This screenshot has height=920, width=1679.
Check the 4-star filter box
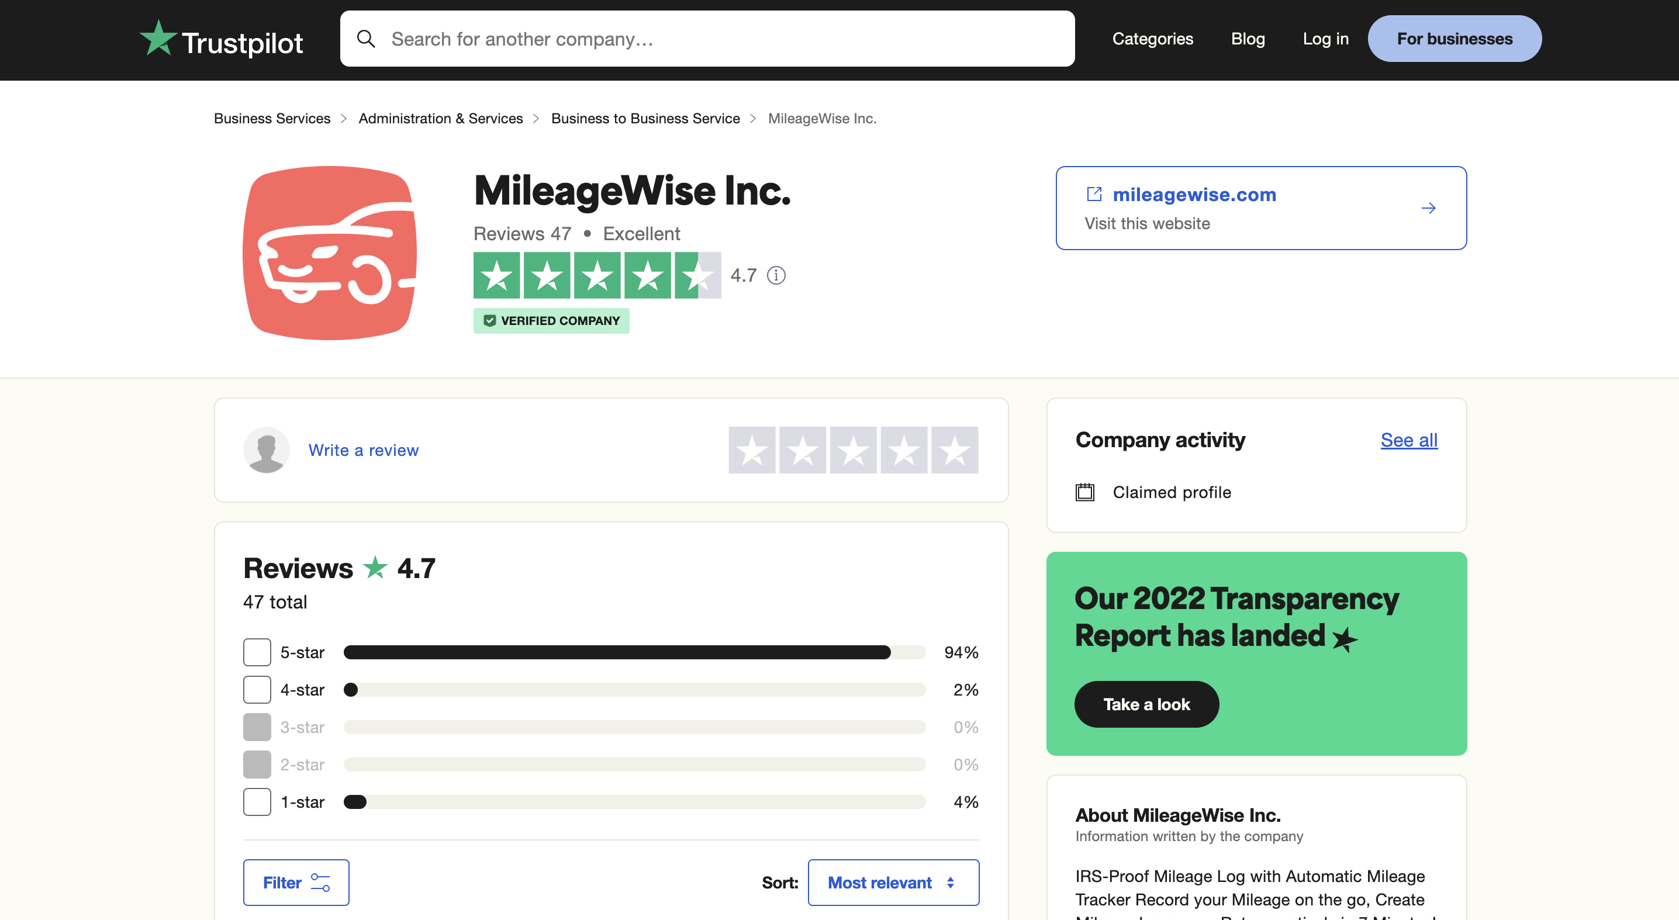[x=257, y=689]
